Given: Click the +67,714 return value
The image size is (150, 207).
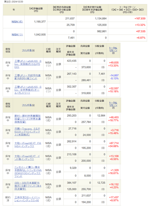Looking at the screenshot, I should [x=114, y=143].
